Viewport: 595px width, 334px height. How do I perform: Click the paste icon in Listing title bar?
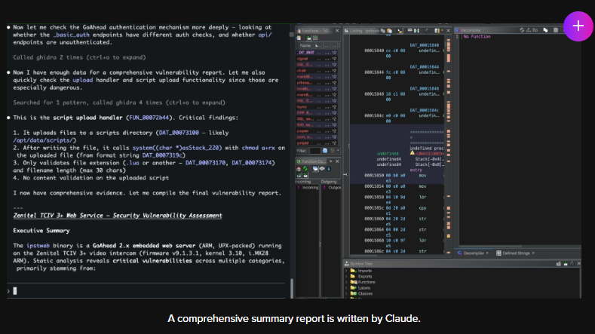point(389,30)
